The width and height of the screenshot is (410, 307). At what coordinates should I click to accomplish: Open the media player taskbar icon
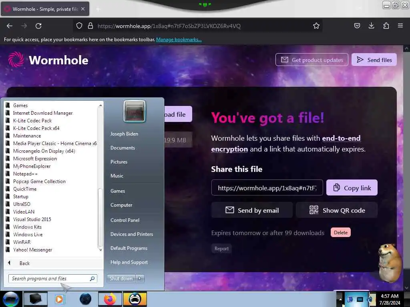(59, 299)
